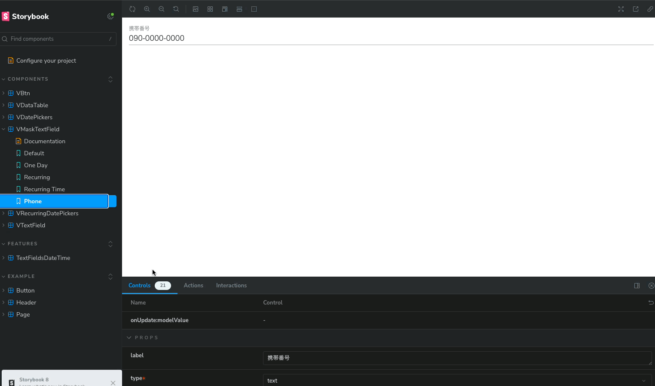Switch to the Interactions tab

tap(231, 285)
